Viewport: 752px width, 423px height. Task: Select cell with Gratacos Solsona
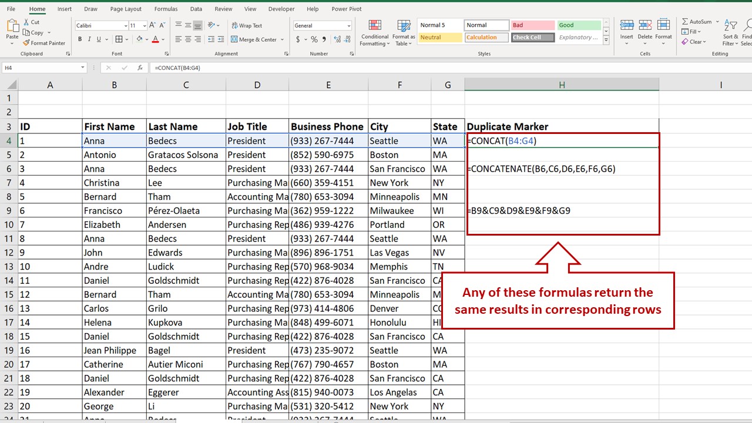click(186, 155)
